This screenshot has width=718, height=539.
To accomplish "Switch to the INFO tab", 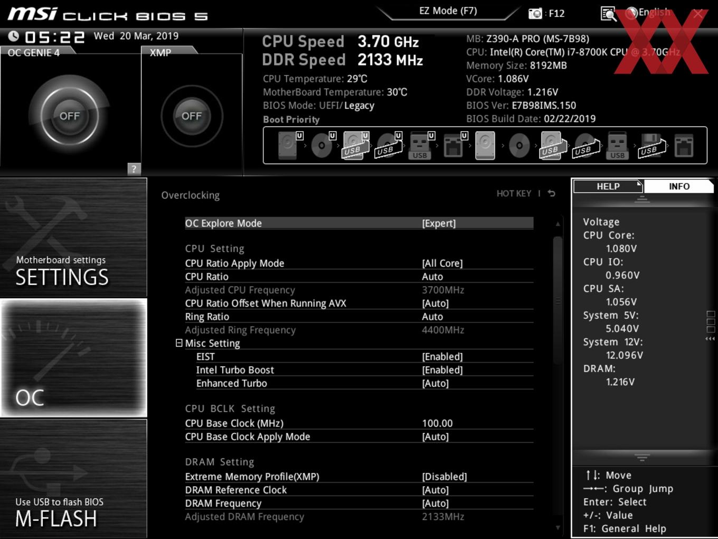I will pos(679,187).
